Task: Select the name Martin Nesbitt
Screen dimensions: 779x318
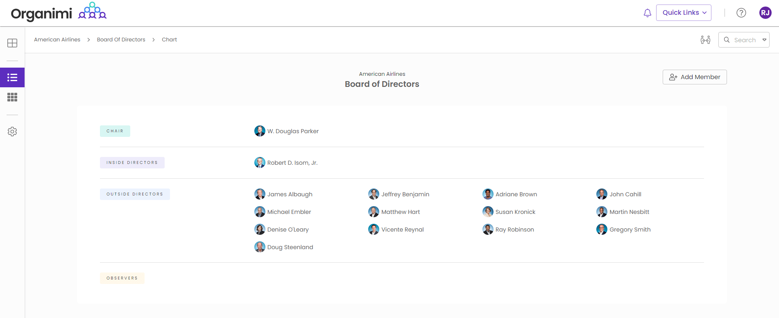Action: coord(630,212)
